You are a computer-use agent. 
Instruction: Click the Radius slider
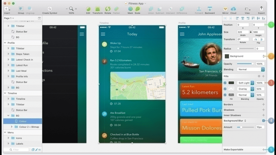(246, 49)
